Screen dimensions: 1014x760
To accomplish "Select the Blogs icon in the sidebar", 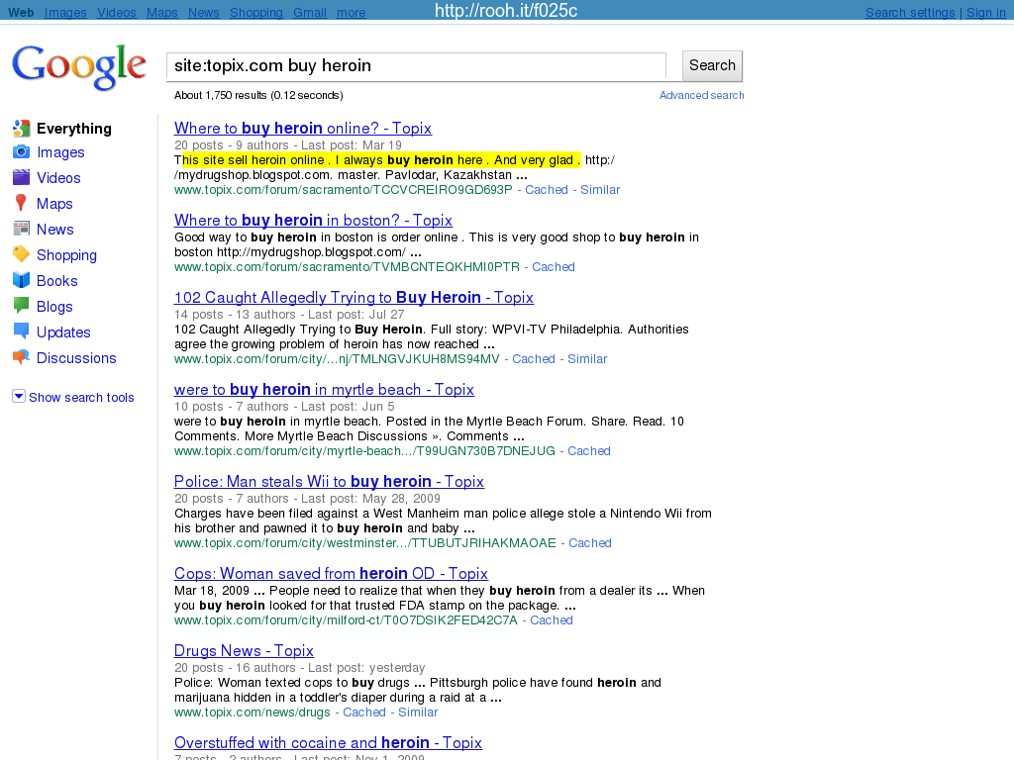I will (x=21, y=307).
